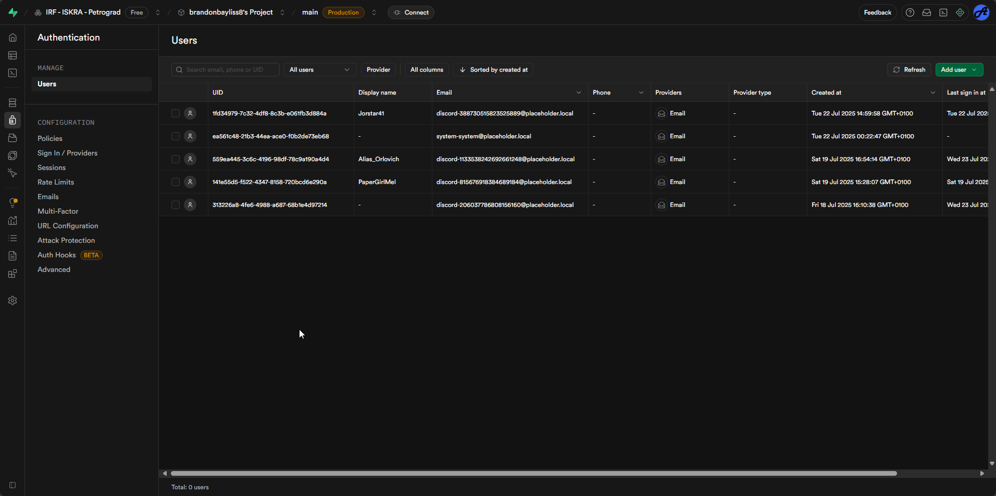Open the Add user dropdown button
996x496 pixels.
pyautogui.click(x=959, y=70)
